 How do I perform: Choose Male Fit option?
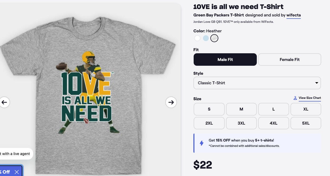coord(225,60)
